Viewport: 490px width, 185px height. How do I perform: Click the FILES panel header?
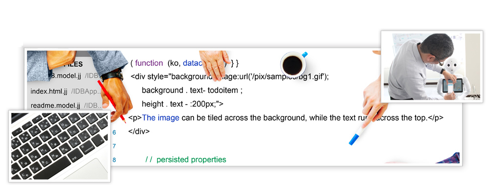click(x=73, y=64)
